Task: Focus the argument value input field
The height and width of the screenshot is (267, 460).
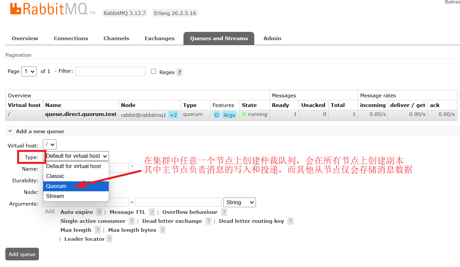Action: pos(178,202)
